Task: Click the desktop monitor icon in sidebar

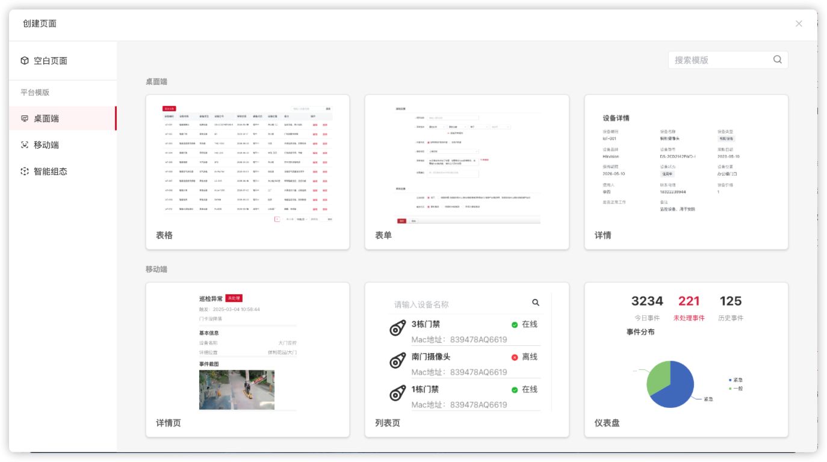Action: (x=25, y=119)
